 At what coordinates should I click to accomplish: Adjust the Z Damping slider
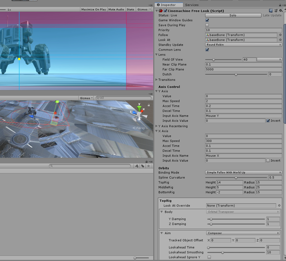(x=236, y=224)
